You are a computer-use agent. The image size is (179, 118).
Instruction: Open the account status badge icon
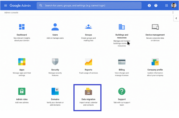point(149,5)
